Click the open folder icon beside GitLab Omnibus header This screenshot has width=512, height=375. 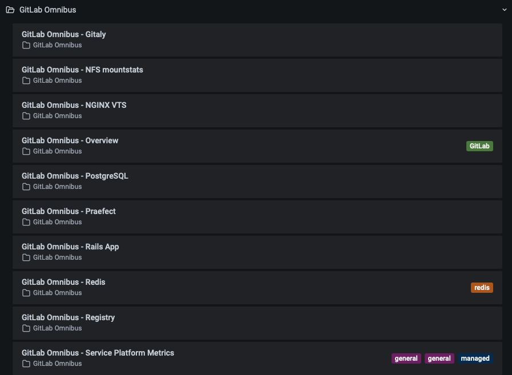pyautogui.click(x=10, y=10)
